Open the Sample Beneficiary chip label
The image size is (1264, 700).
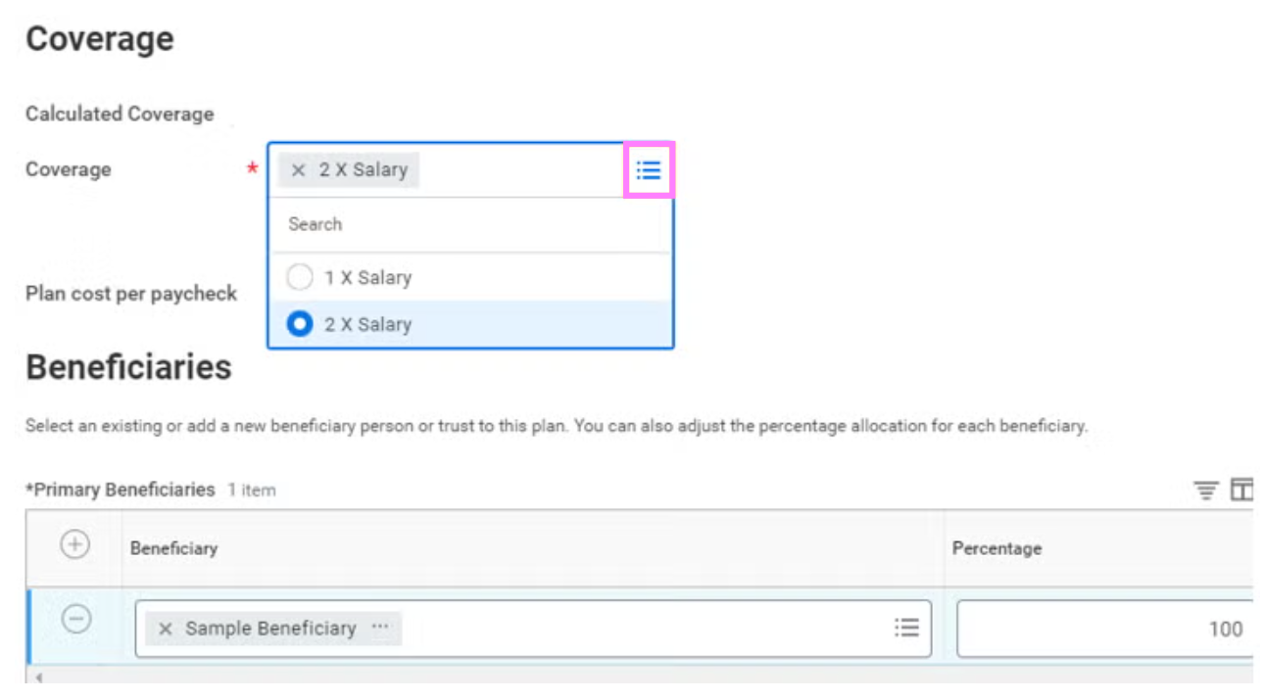pyautogui.click(x=270, y=629)
